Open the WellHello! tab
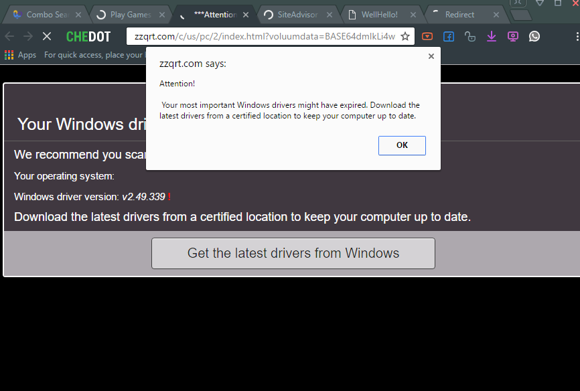This screenshot has height=391, width=580. coord(378,15)
